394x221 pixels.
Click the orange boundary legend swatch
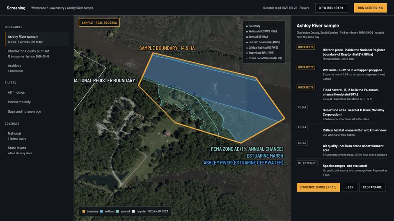point(84,212)
